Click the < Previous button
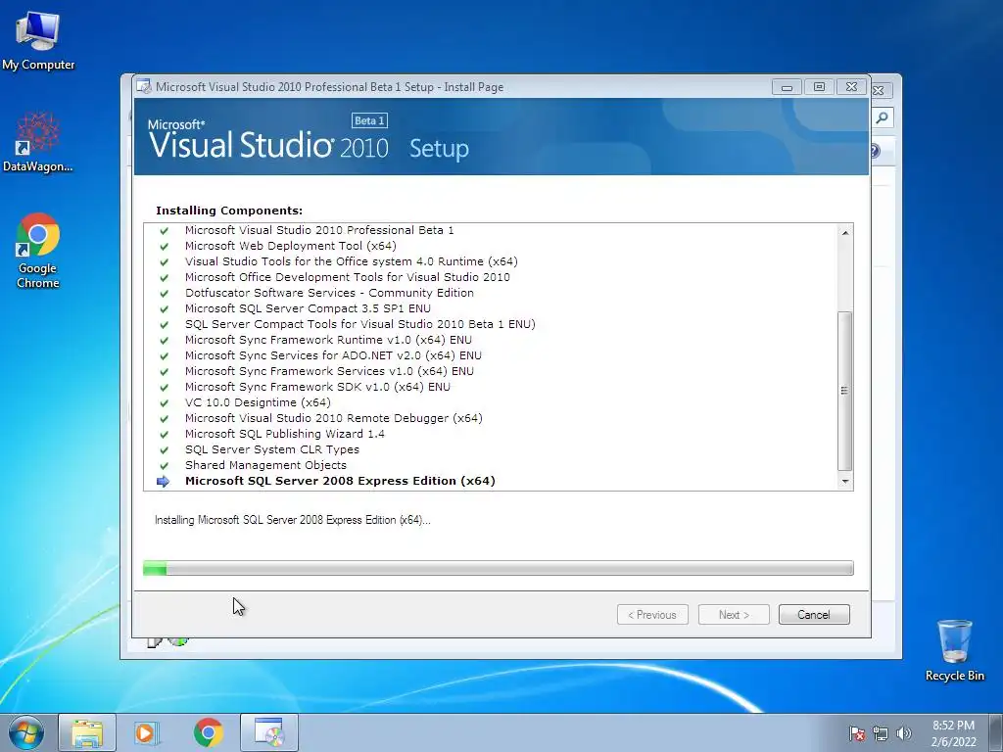This screenshot has height=752, width=1003. click(652, 615)
